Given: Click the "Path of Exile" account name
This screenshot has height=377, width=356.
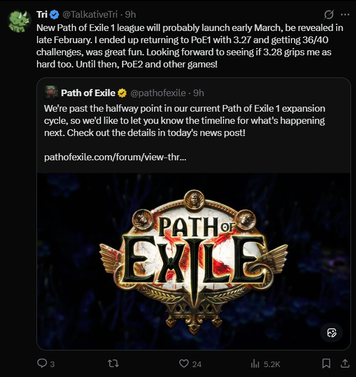Looking at the screenshot, I should point(88,92).
